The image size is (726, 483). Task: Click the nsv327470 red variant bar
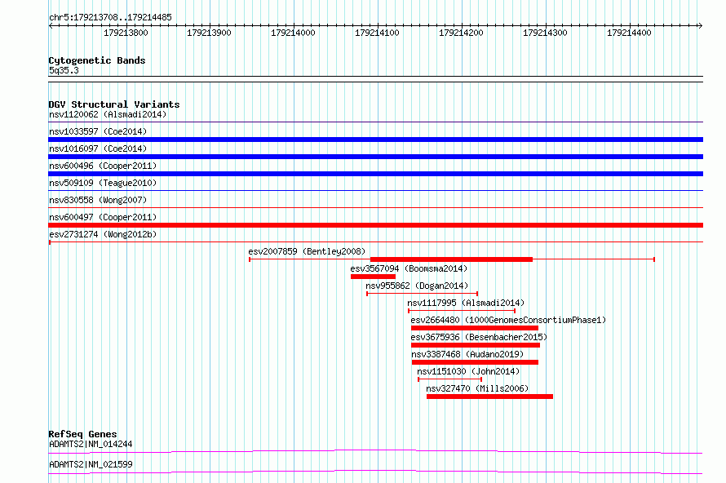coord(490,397)
